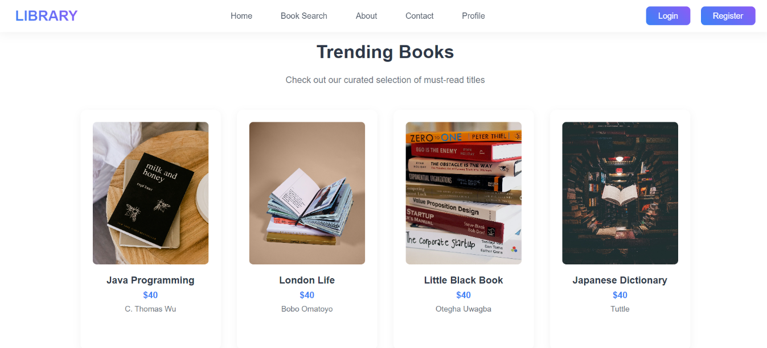Click the Japanese Dictionary cover image
The image size is (767, 348).
(x=620, y=193)
